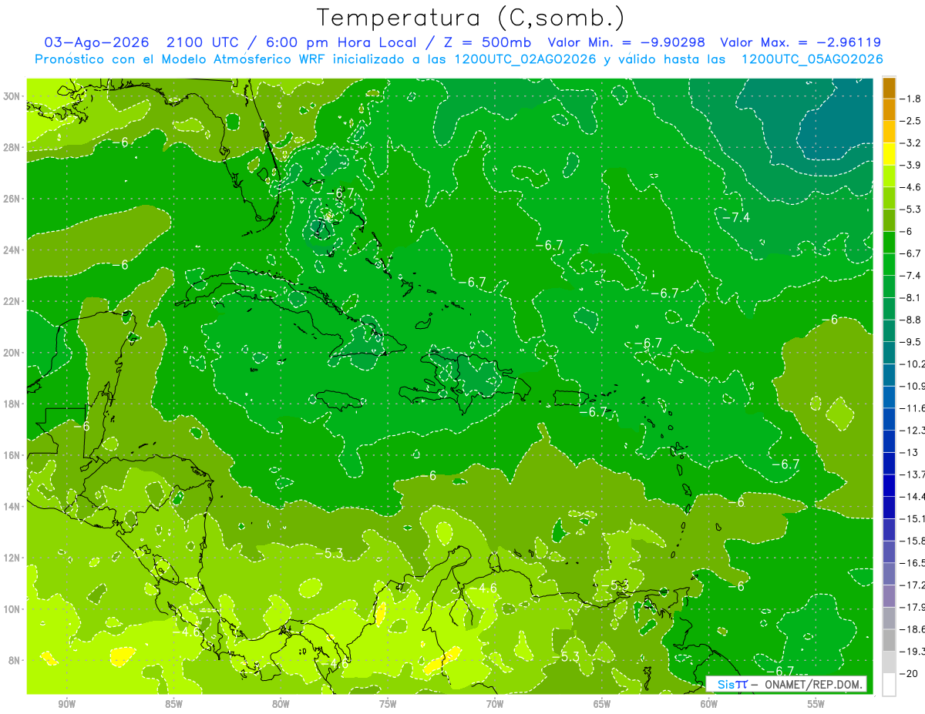Select the "Z = 500mb" level text
The height and width of the screenshot is (714, 925).
[483, 42]
